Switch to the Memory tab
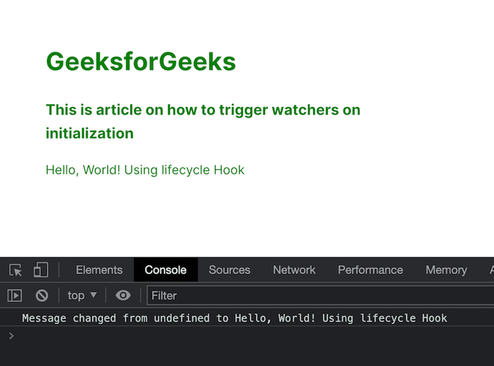 click(446, 270)
